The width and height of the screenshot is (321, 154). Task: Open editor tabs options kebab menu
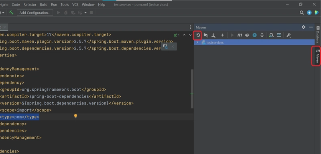point(190,27)
